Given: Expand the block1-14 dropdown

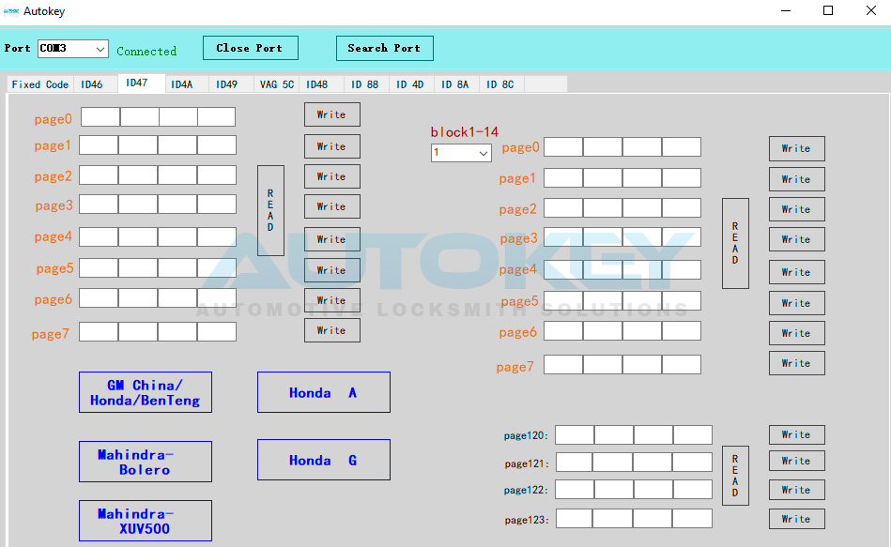Looking at the screenshot, I should pyautogui.click(x=461, y=153).
